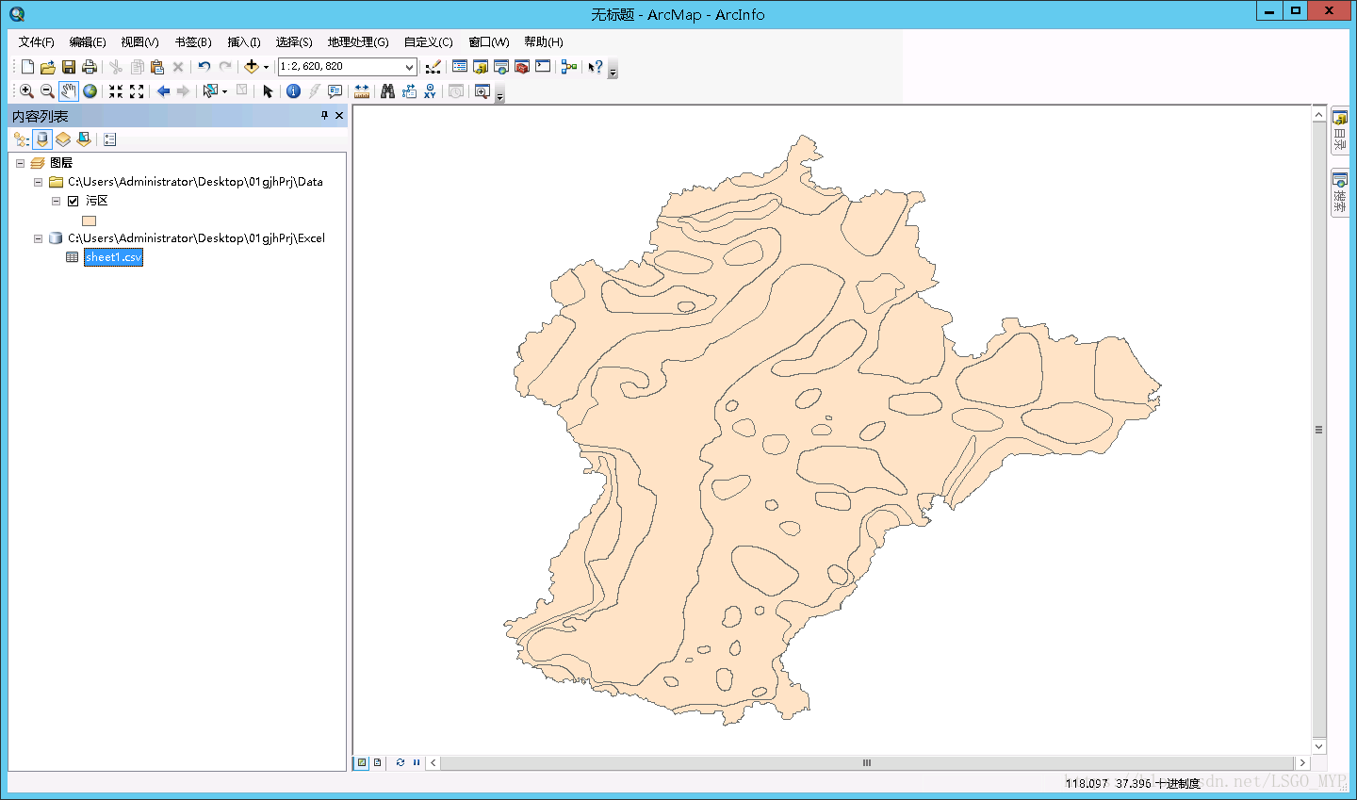1357x800 pixels.
Task: Open the Editor toolbar icon
Action: [433, 67]
